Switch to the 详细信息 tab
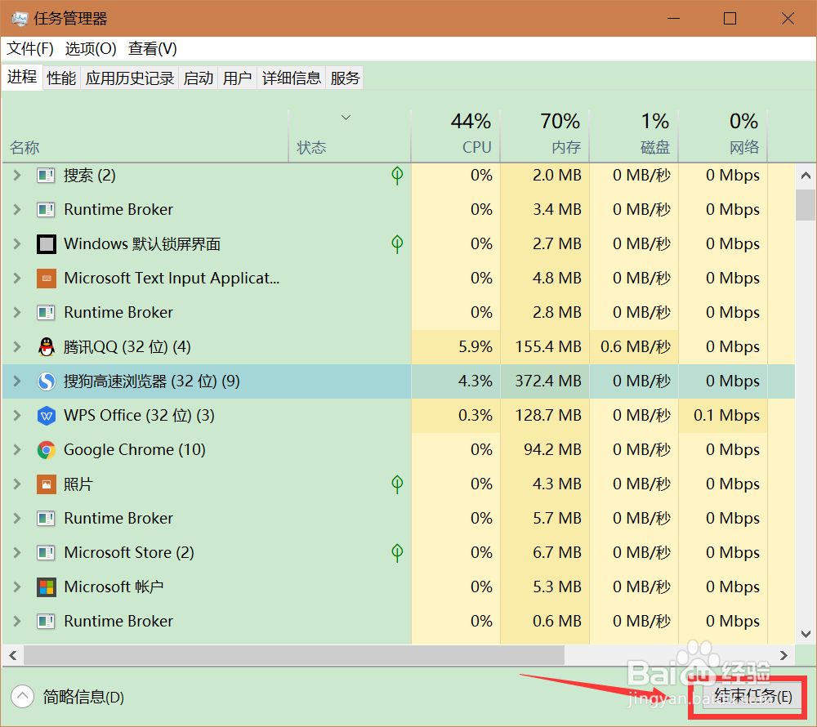This screenshot has height=727, width=817. click(292, 78)
